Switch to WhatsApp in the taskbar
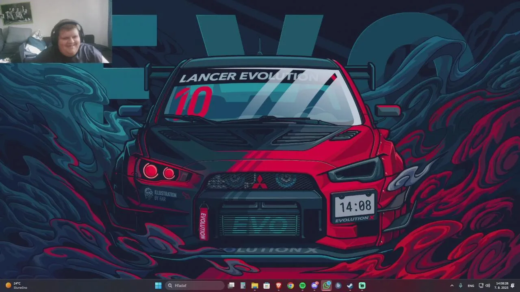The width and height of the screenshot is (520, 292). pos(326,286)
